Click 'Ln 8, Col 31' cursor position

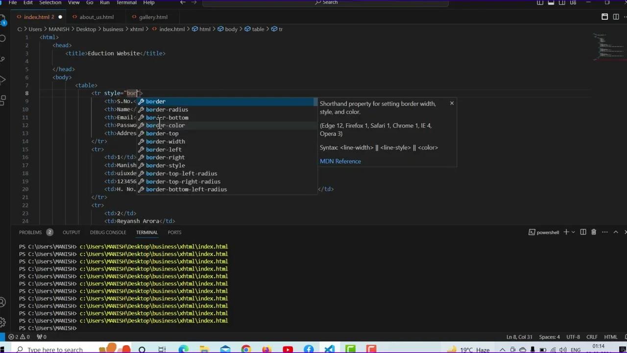520,337
